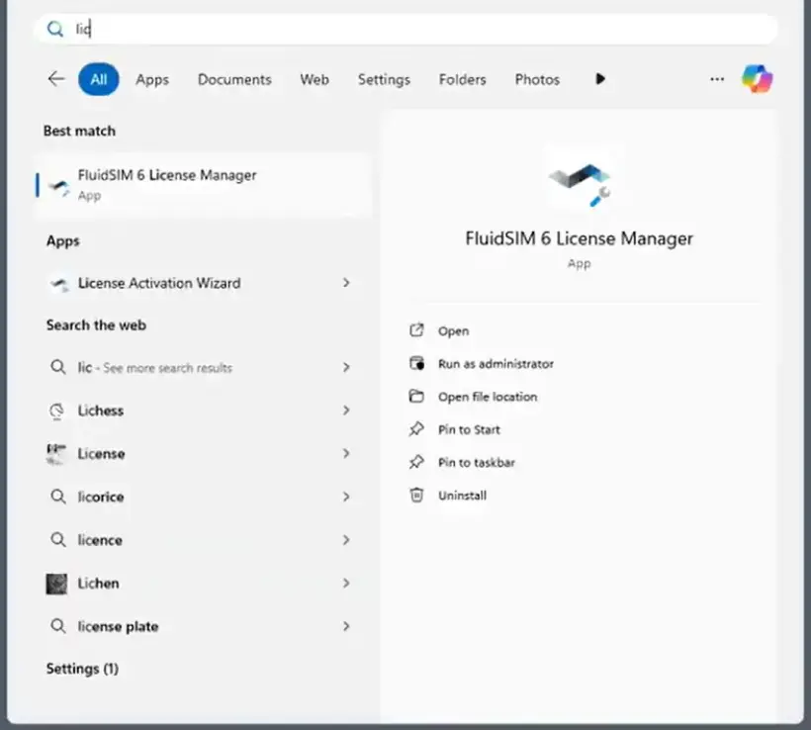Show more filter tabs with play arrow

click(600, 79)
